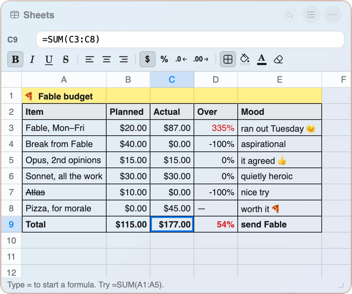This screenshot has height=294, width=352.
Task: Select the '$115.00' planned total cell
Action: 128,224
